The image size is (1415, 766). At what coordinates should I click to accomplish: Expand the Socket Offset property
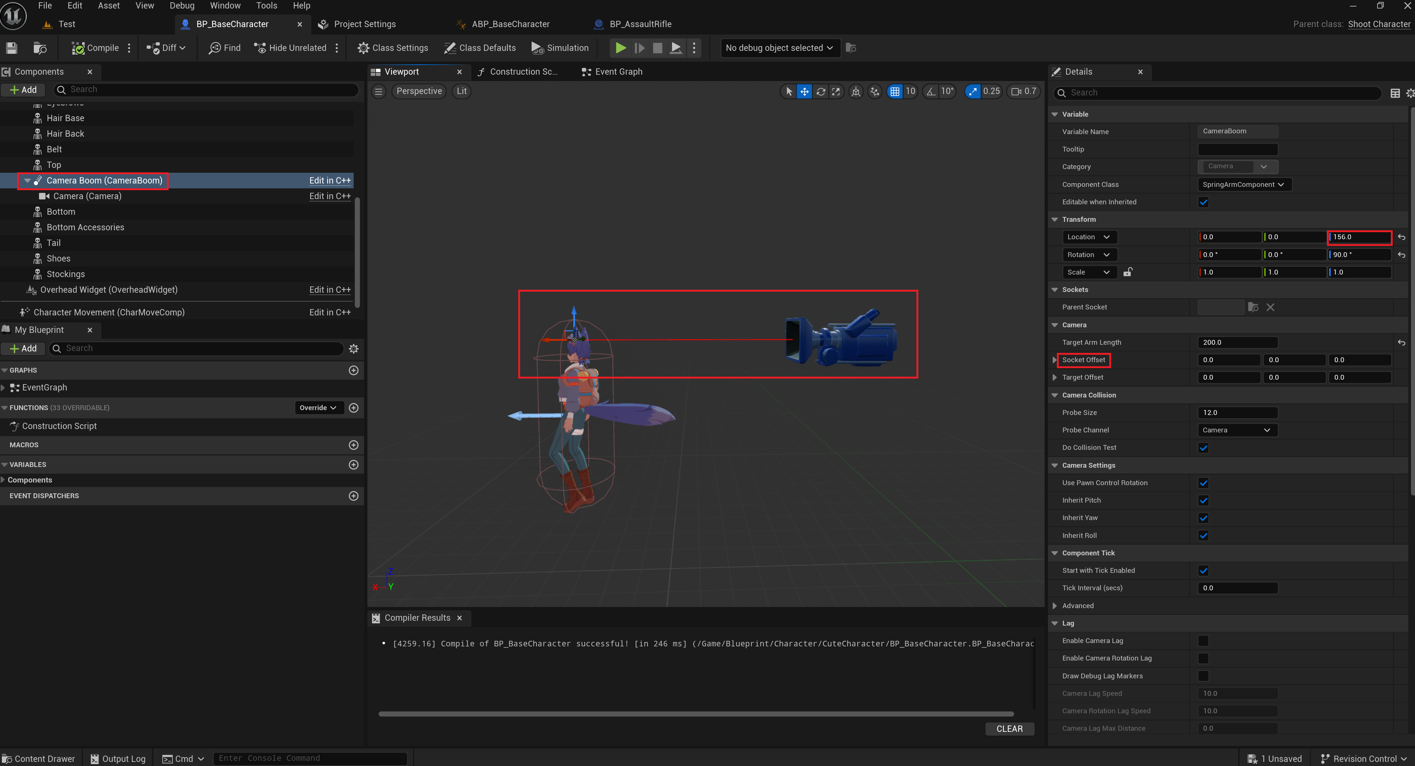pyautogui.click(x=1054, y=360)
